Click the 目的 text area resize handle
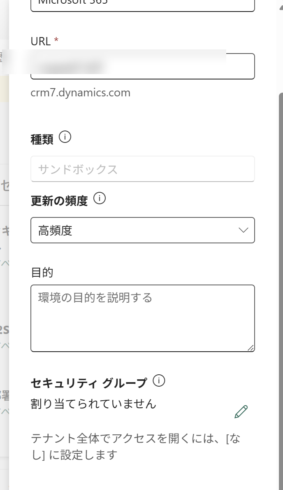 pos(251,348)
